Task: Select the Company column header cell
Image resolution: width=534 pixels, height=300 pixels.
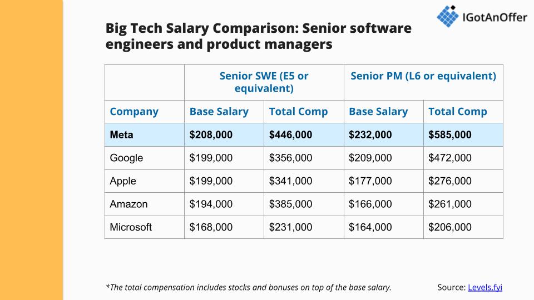Action: coord(134,112)
